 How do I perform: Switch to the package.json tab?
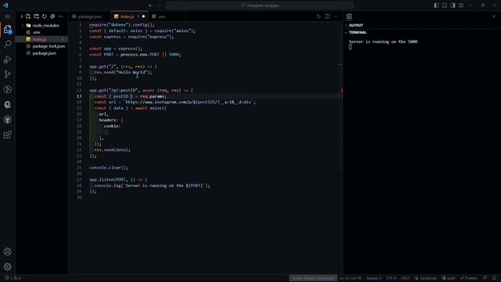tap(89, 16)
